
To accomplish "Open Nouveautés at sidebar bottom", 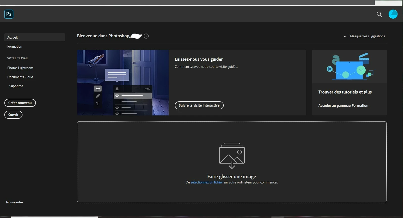I will point(15,202).
